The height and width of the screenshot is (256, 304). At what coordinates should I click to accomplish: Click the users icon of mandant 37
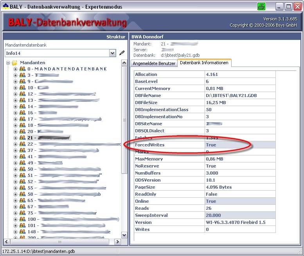tap(22, 150)
